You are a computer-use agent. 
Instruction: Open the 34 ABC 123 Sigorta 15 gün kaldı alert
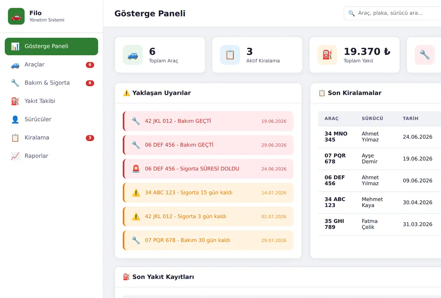[x=208, y=193]
